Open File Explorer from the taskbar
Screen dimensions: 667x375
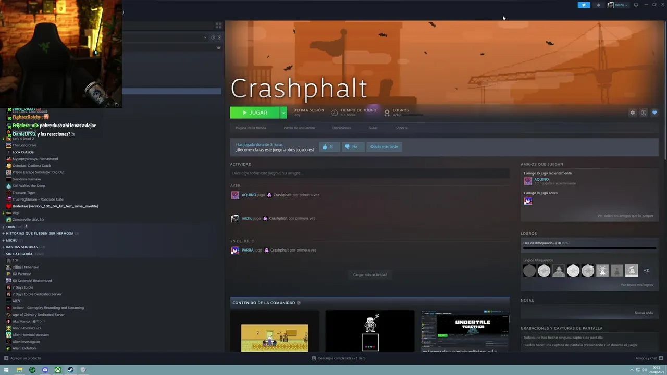[x=19, y=370]
